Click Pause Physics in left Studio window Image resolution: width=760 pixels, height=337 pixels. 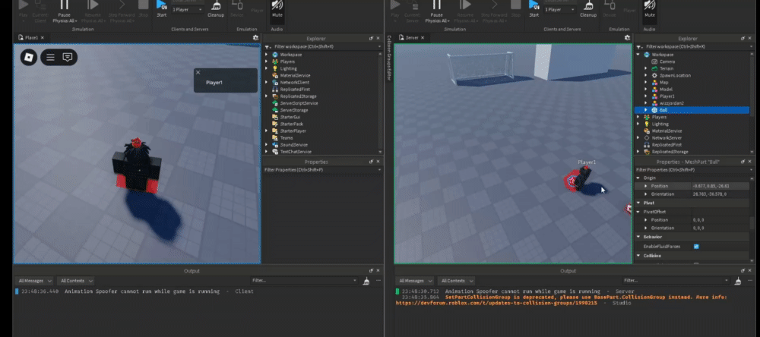pos(65,8)
